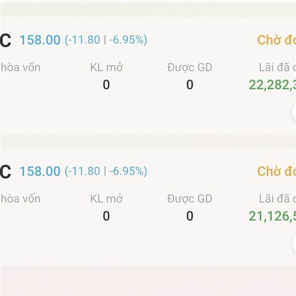Click the 0 value under 'KL mở', top card
This screenshot has width=296, height=296.
pyautogui.click(x=106, y=85)
